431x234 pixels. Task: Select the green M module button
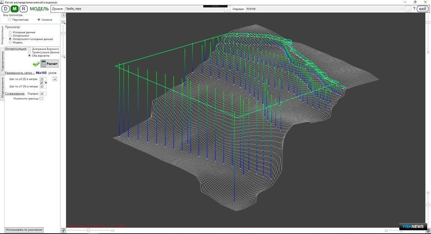click(15, 9)
